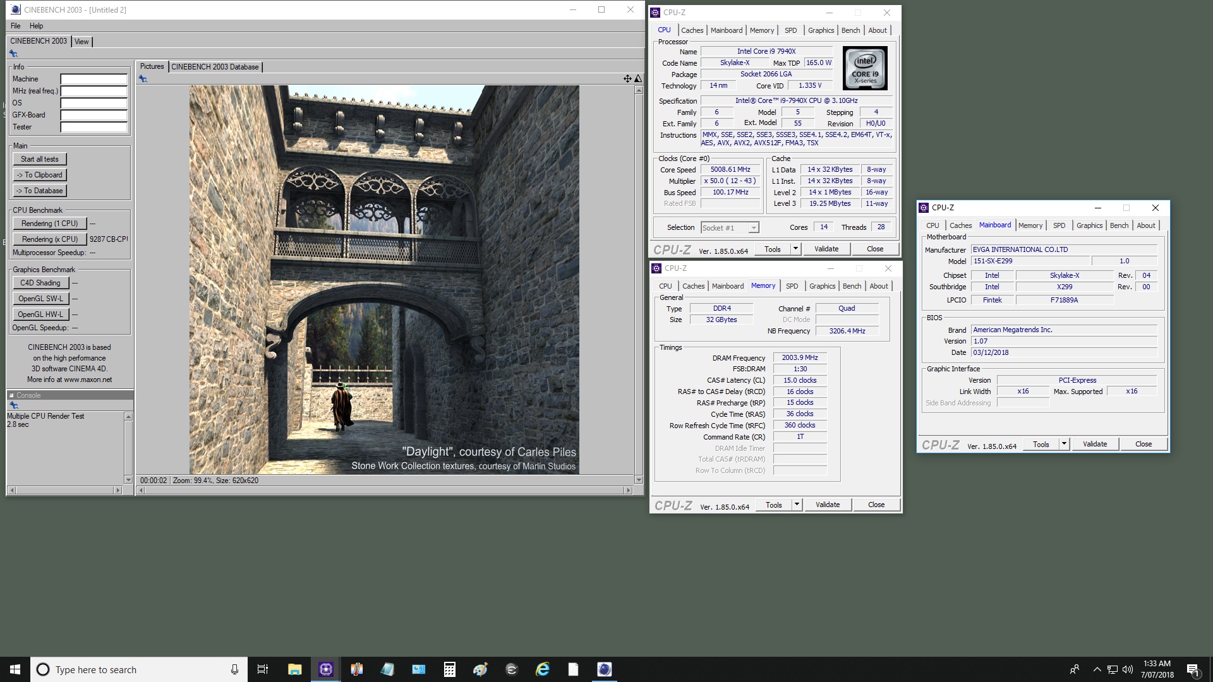
Task: Select About tab in Mainboard CPU-Z window
Action: tap(1146, 225)
